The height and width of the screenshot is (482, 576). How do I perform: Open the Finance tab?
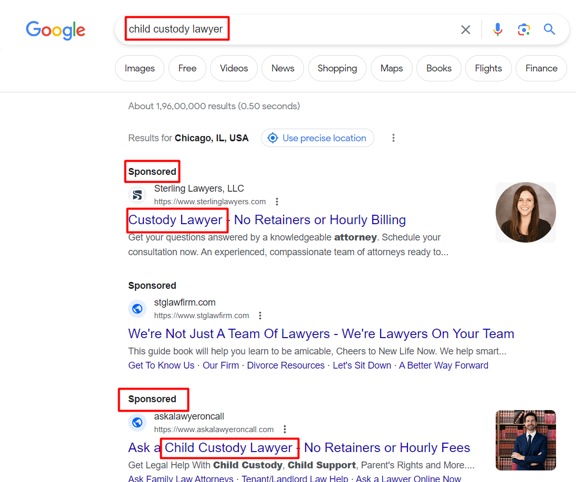(x=541, y=68)
